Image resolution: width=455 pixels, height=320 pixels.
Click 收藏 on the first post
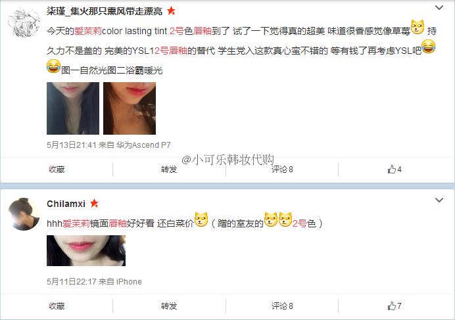pos(57,169)
